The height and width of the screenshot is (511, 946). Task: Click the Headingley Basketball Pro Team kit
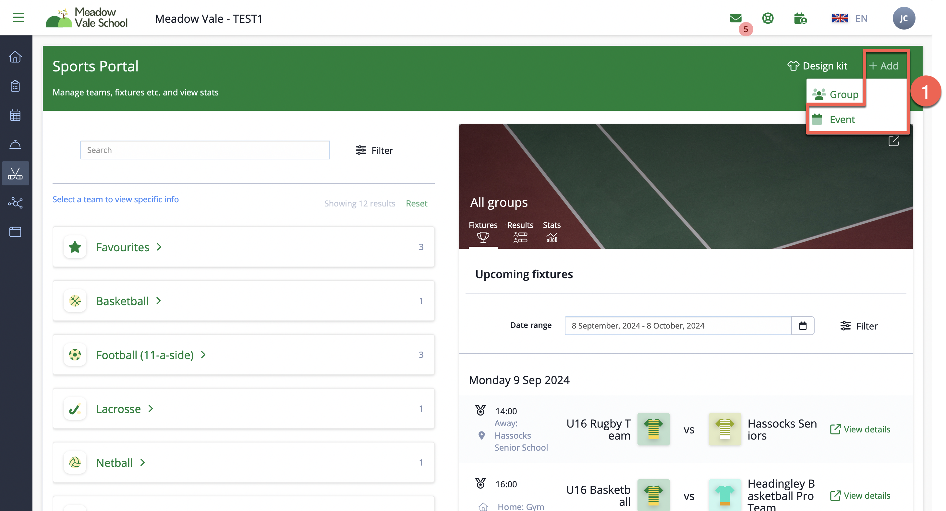(724, 495)
